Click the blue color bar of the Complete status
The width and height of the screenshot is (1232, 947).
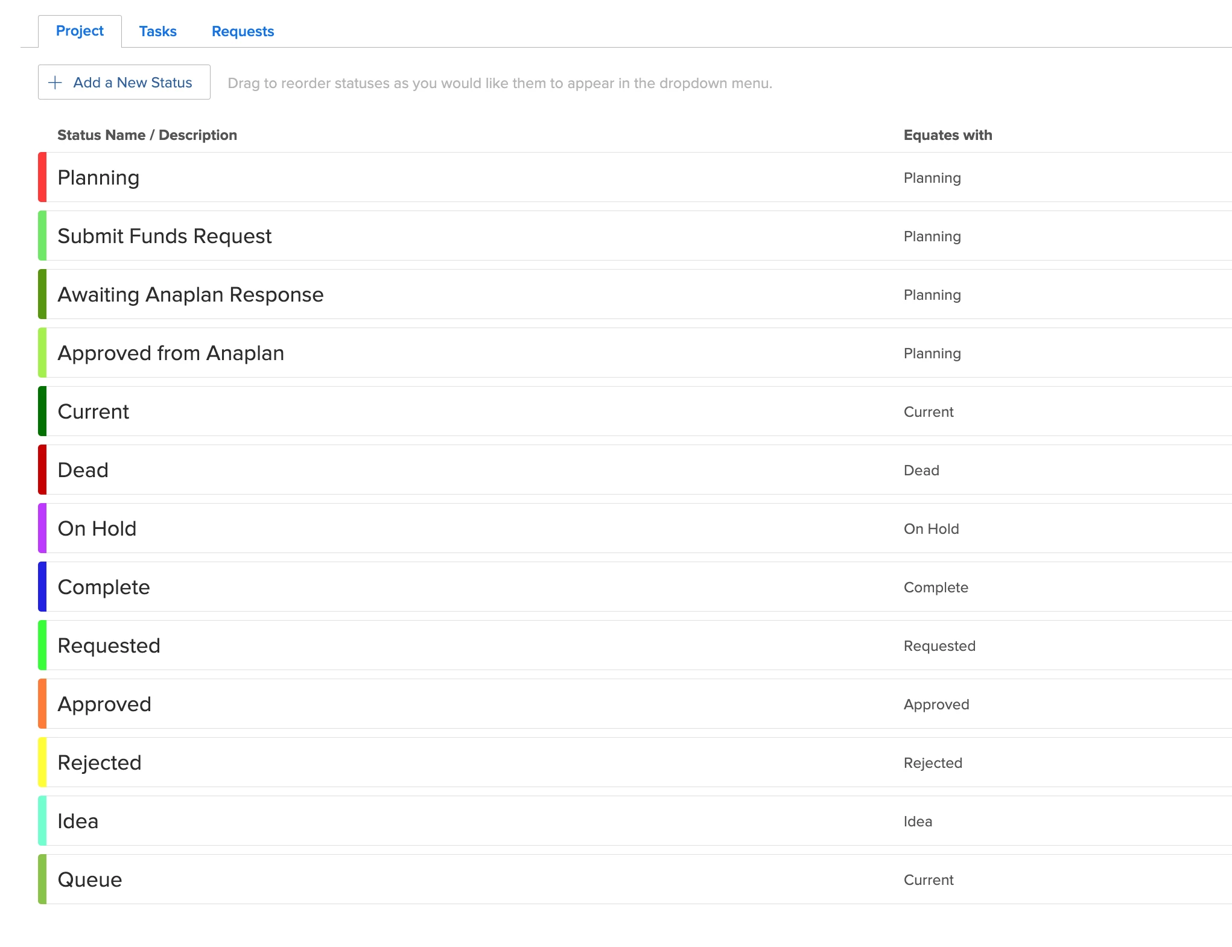click(x=42, y=587)
